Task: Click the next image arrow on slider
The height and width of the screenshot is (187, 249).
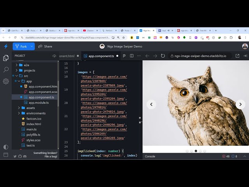Action: (x=240, y=104)
